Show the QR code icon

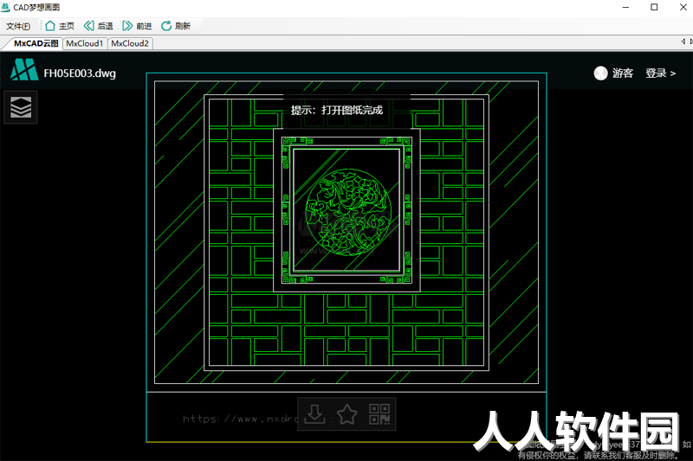pos(379,414)
